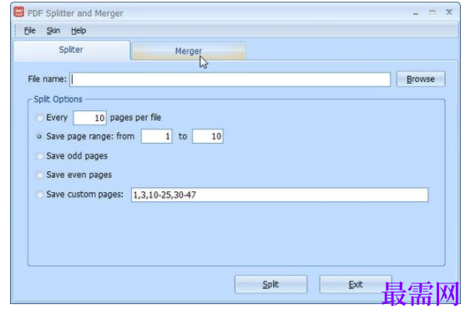Screen dimensions: 475x320
Task: Select the Save even pages option
Action: coord(39,175)
